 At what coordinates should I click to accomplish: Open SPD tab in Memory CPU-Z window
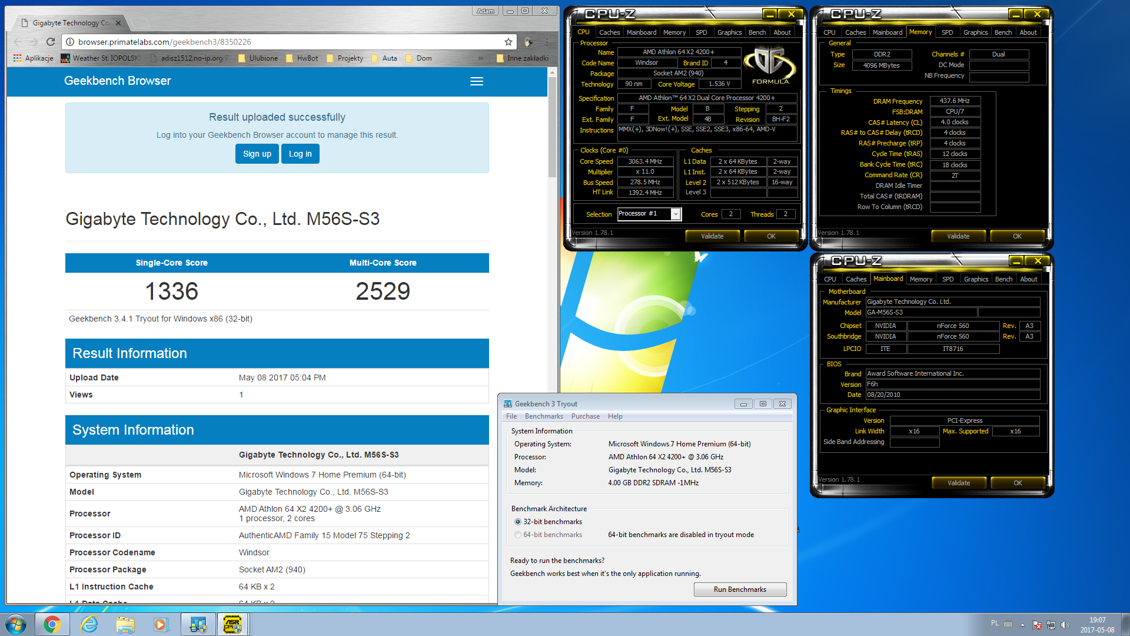coord(947,32)
